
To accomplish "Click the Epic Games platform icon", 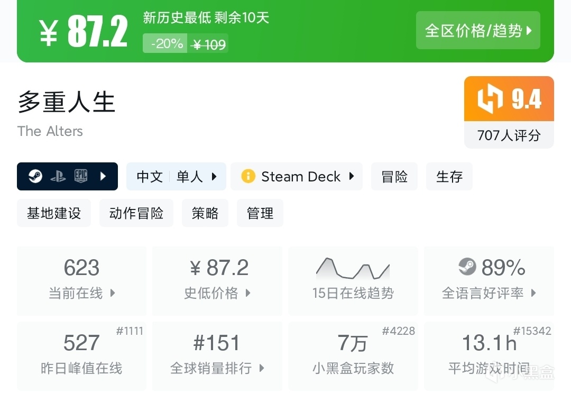I will tap(80, 176).
